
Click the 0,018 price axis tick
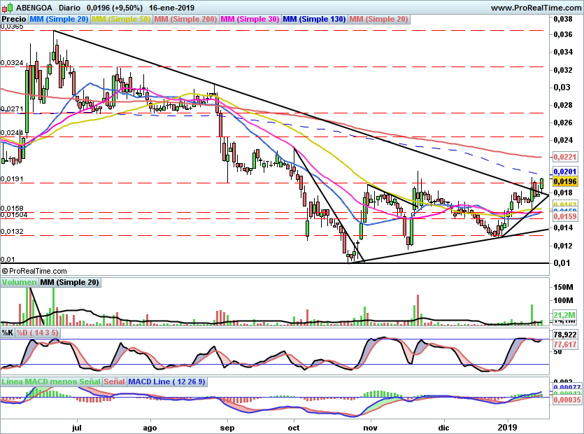click(x=563, y=192)
